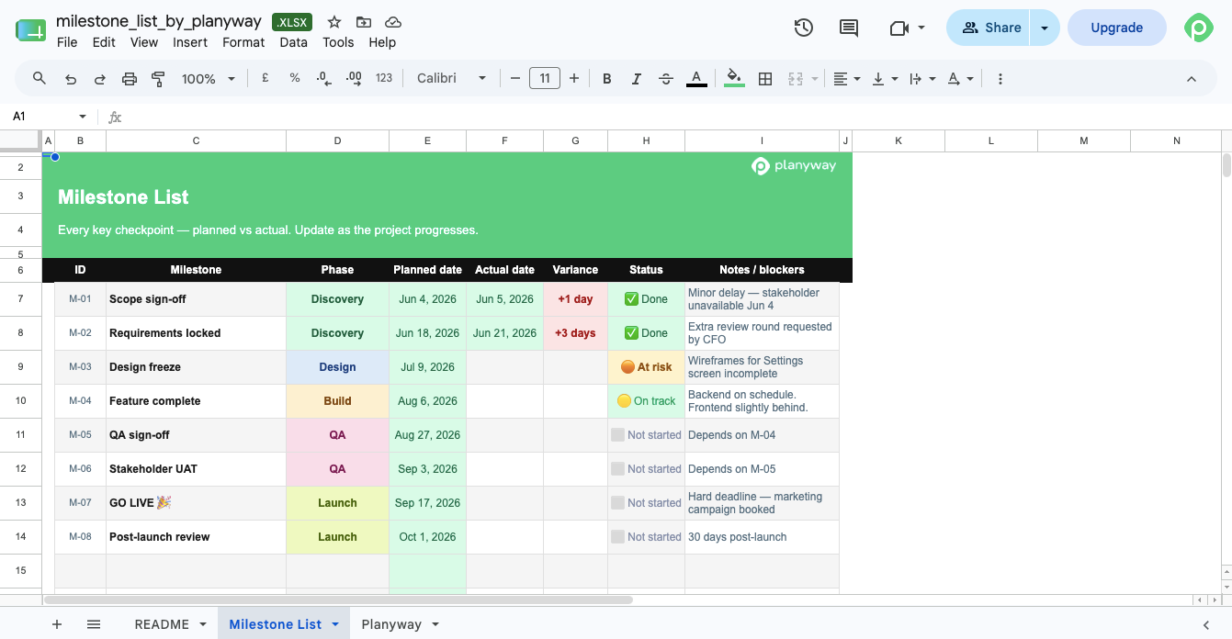The image size is (1232, 639).
Task: Open the Sheets home icon
Action: pyautogui.click(x=30, y=30)
